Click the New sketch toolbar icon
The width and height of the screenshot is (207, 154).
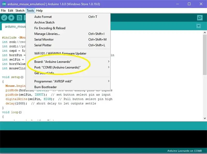(x=19, y=18)
